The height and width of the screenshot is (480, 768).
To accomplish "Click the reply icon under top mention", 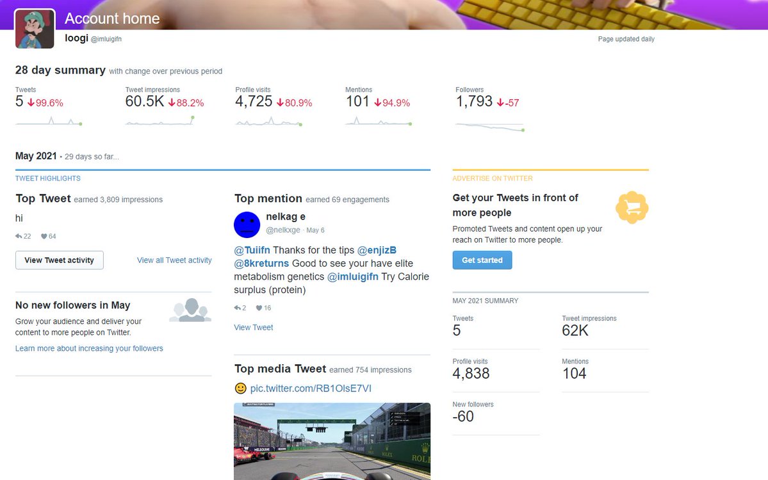I will pyautogui.click(x=238, y=308).
